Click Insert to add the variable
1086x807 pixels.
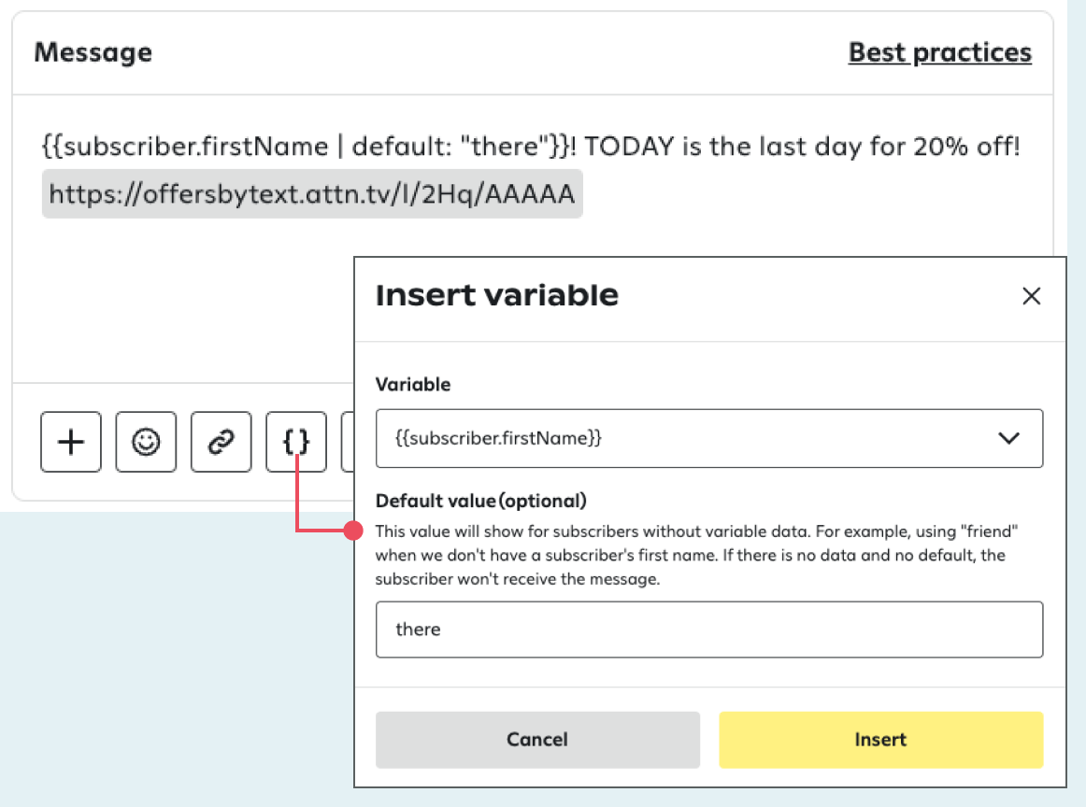click(x=880, y=739)
